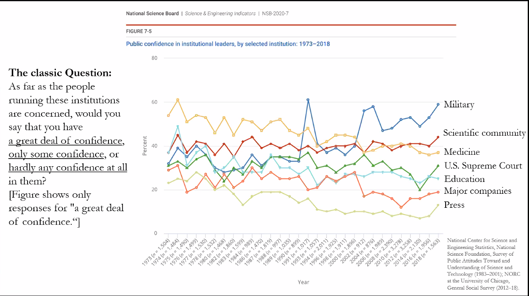Viewport: 529px width, 296px height.
Task: Select the U.S. Supreme Court label
Action: [x=483, y=166]
